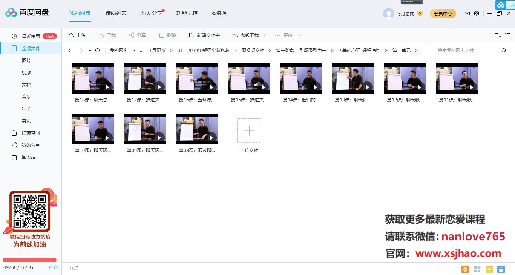515x275 pixels.
Task: Expand the breadcrumb ellipsis
Action: [141, 51]
